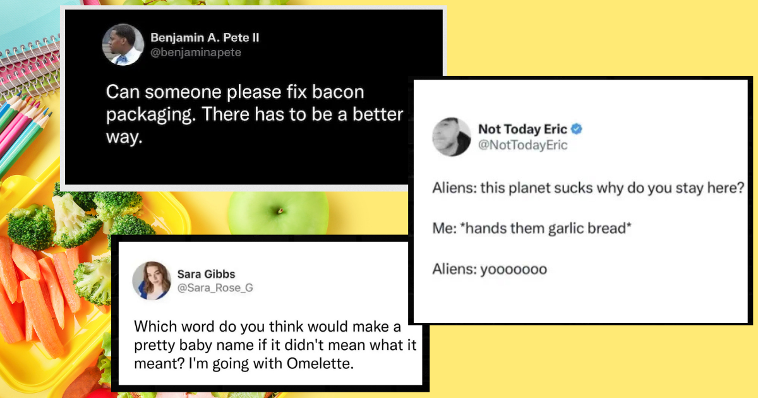
Task: Click the 'this planet sucks' alien line
Action: [587, 188]
